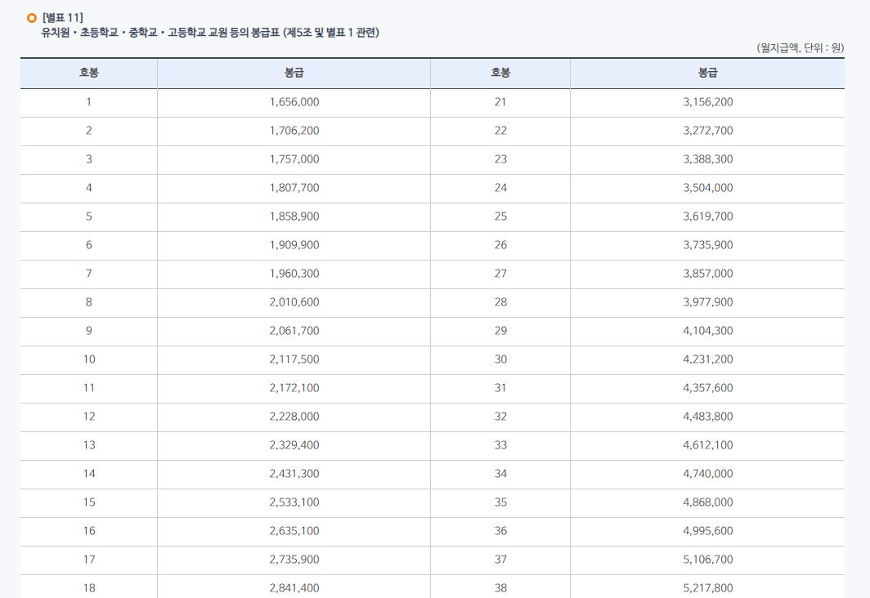Viewport: 870px width, 598px height.
Task: Select salary cell 5,217,800
Action: tap(707, 588)
